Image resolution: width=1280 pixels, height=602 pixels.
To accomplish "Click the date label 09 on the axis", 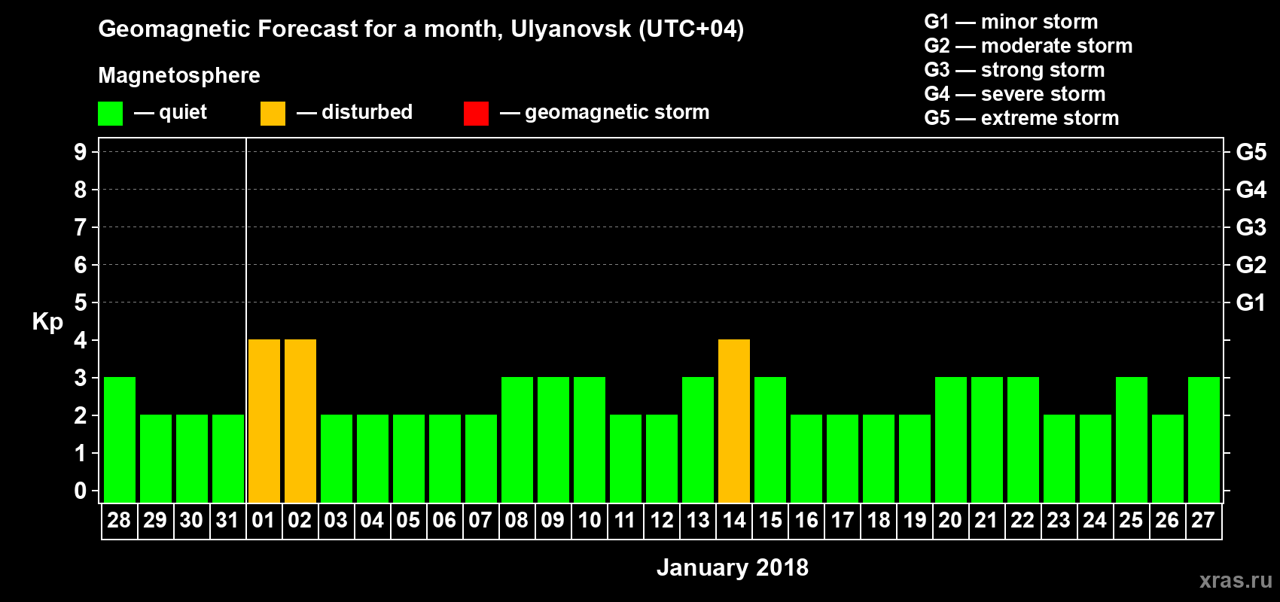I will (x=553, y=521).
